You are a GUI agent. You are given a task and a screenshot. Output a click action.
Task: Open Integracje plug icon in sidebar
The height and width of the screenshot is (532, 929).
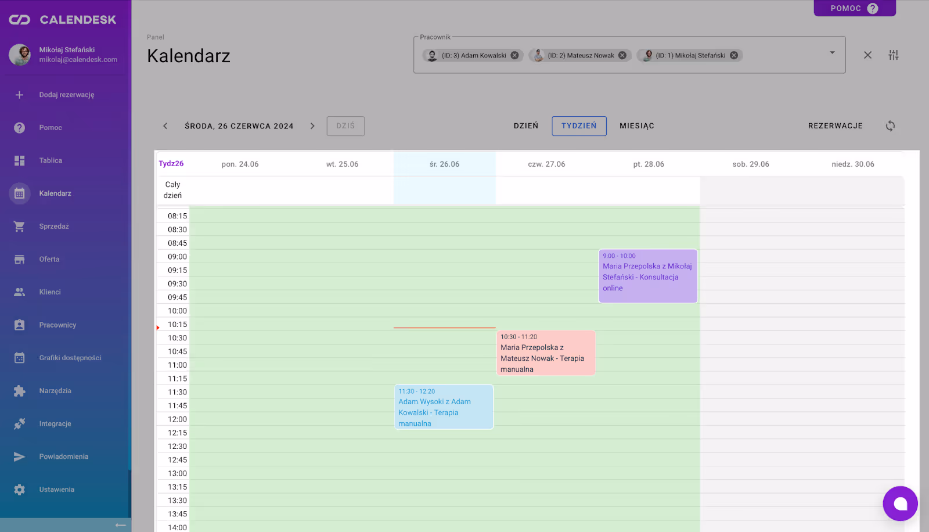(x=20, y=424)
